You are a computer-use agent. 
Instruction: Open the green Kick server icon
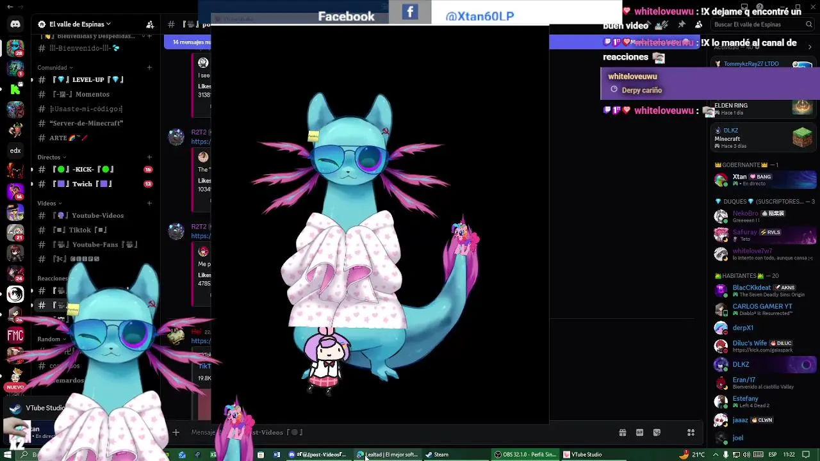(15, 89)
